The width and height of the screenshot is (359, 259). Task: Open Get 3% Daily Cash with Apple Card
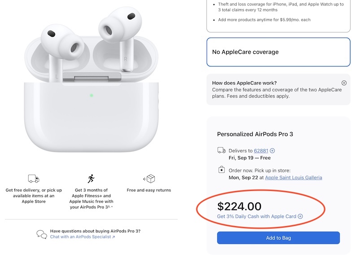point(257,216)
